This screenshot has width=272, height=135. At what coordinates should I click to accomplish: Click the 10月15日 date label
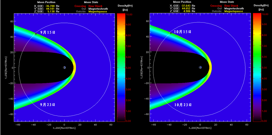pyautogui.click(x=183, y=32)
